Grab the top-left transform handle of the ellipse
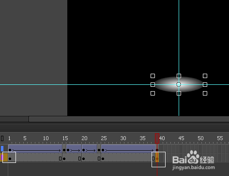Viewport: 229px width, 176px height. tap(153, 76)
